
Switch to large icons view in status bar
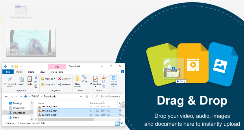pos(122,123)
